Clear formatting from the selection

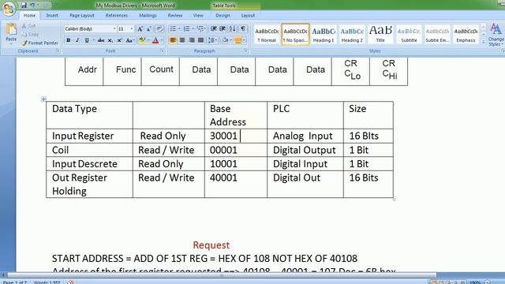(x=159, y=29)
